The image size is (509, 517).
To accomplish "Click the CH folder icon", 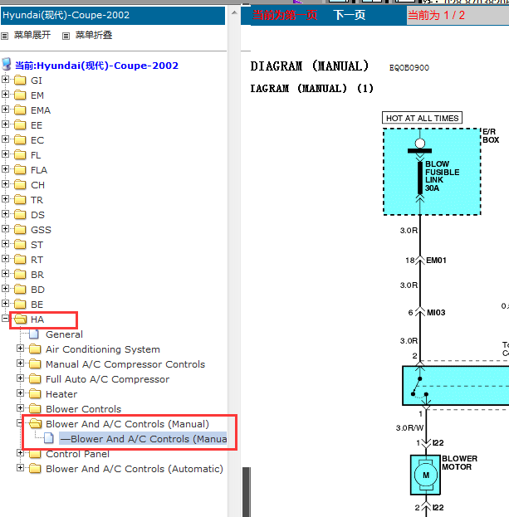I will [20, 184].
